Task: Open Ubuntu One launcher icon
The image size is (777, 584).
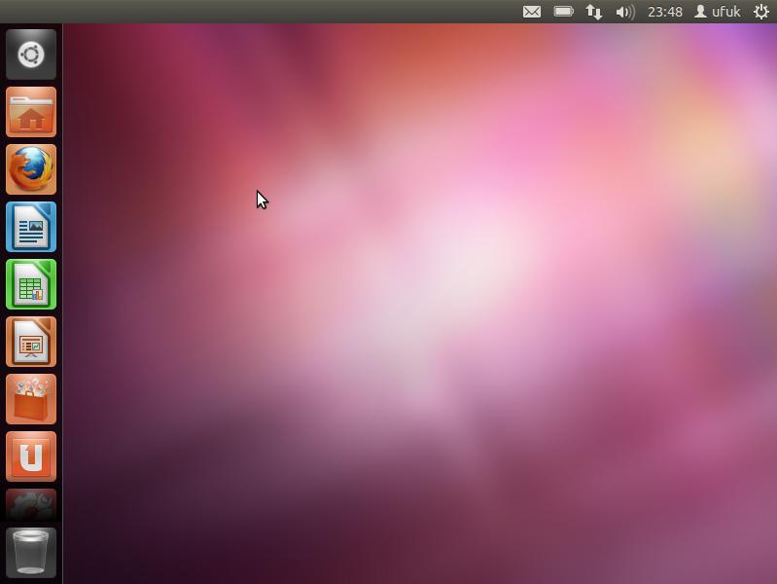Action: coord(31,456)
